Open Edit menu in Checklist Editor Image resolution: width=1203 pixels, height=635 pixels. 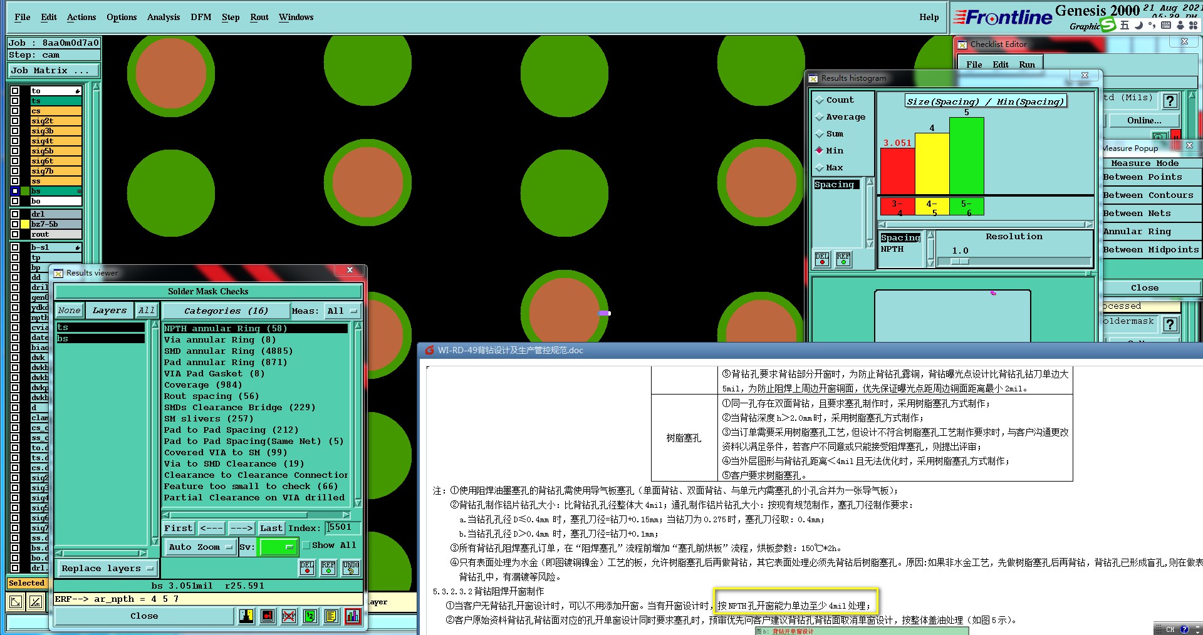[1001, 65]
